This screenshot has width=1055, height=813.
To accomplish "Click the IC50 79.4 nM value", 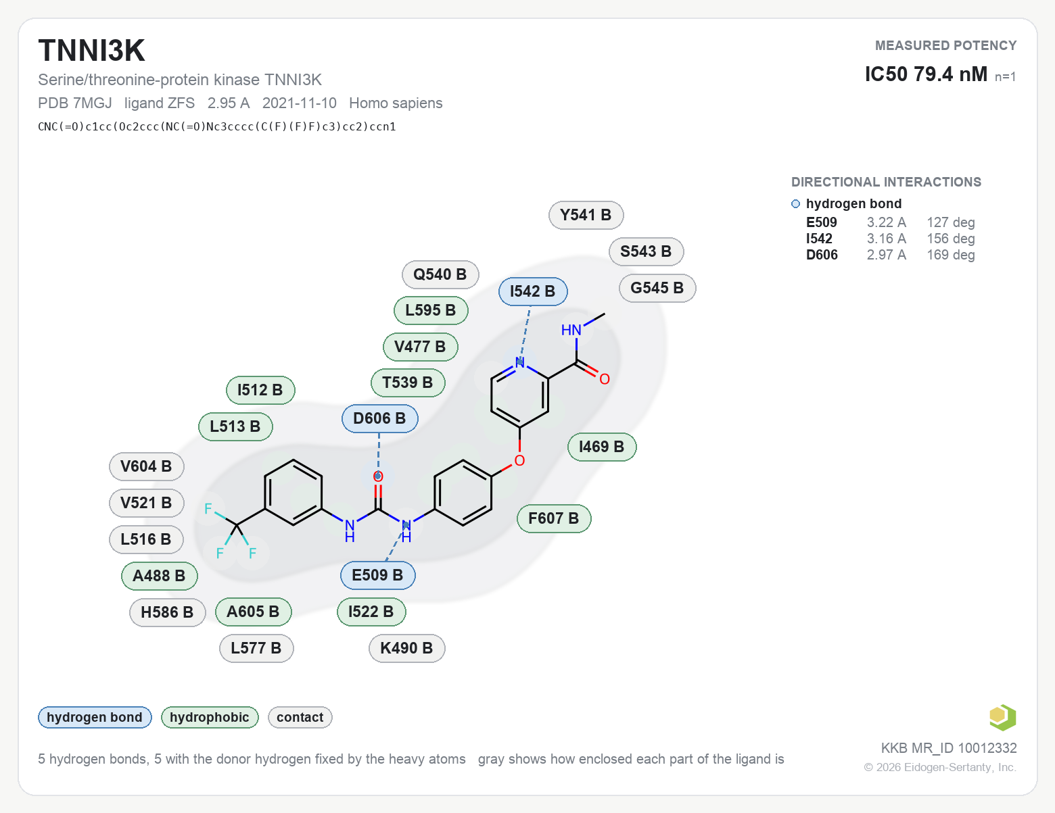I will pyautogui.click(x=927, y=74).
